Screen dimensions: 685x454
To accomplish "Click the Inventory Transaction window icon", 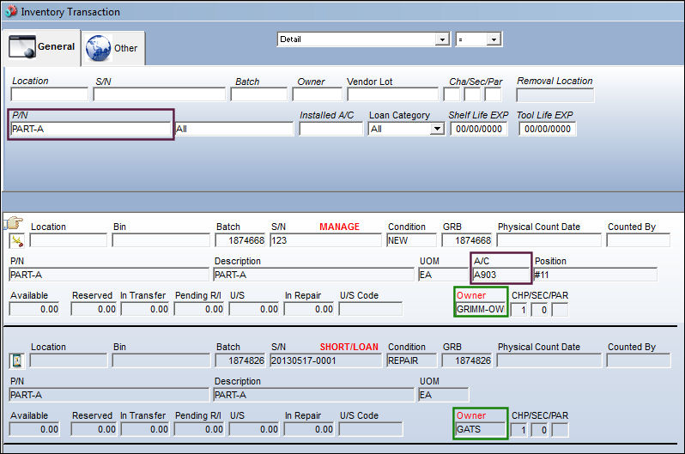I will point(11,11).
